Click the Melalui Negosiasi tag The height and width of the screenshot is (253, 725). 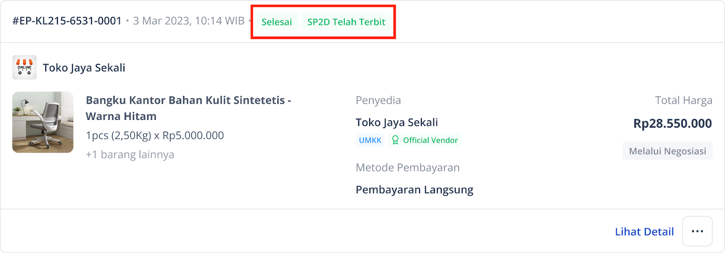coord(667,151)
